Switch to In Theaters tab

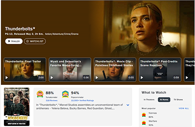149,99
